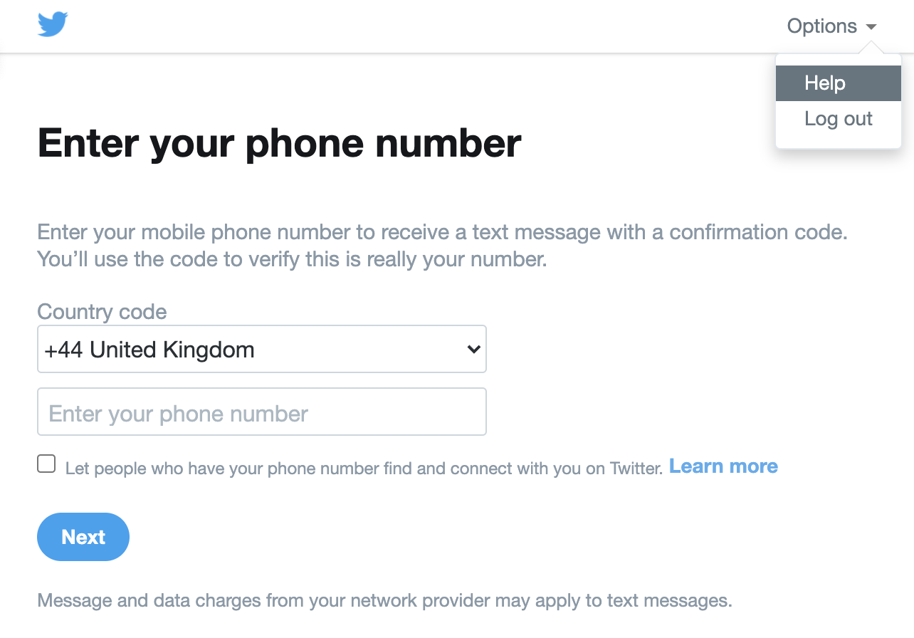Toggle the Options menu label
The height and width of the screenshot is (638, 914).
pos(821,26)
